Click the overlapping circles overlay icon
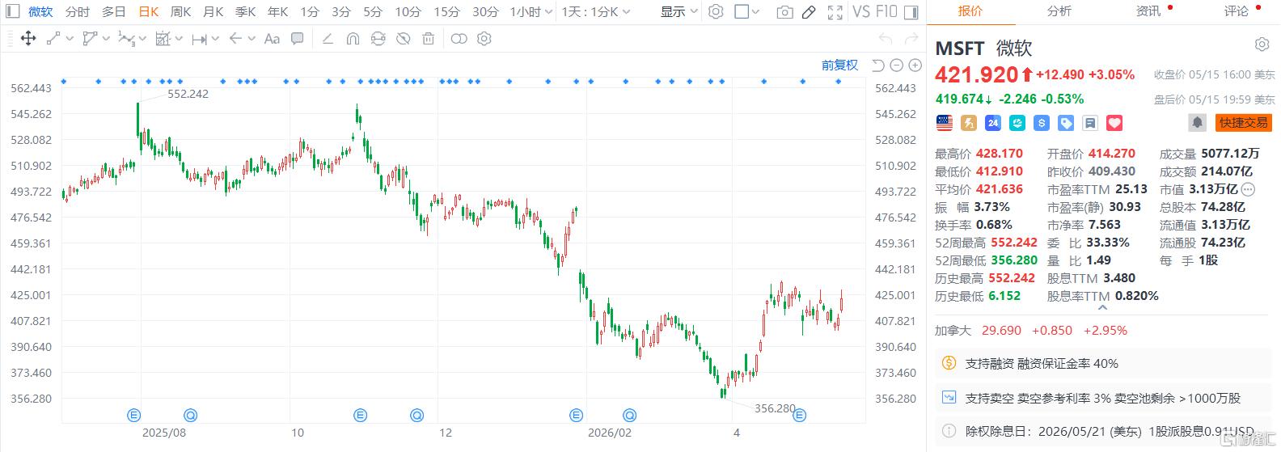The height and width of the screenshot is (452, 1281). click(x=459, y=38)
